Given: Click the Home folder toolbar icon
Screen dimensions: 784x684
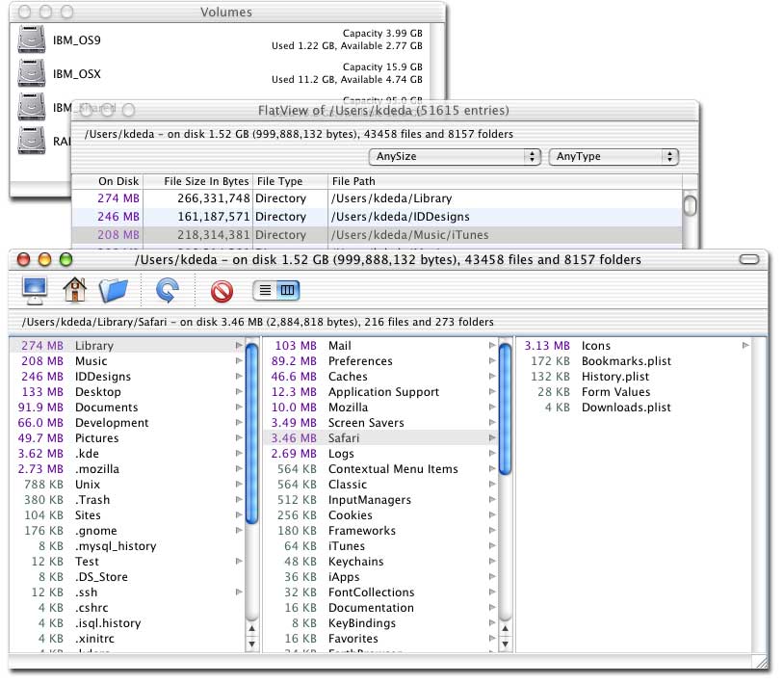Looking at the screenshot, I should tap(75, 289).
